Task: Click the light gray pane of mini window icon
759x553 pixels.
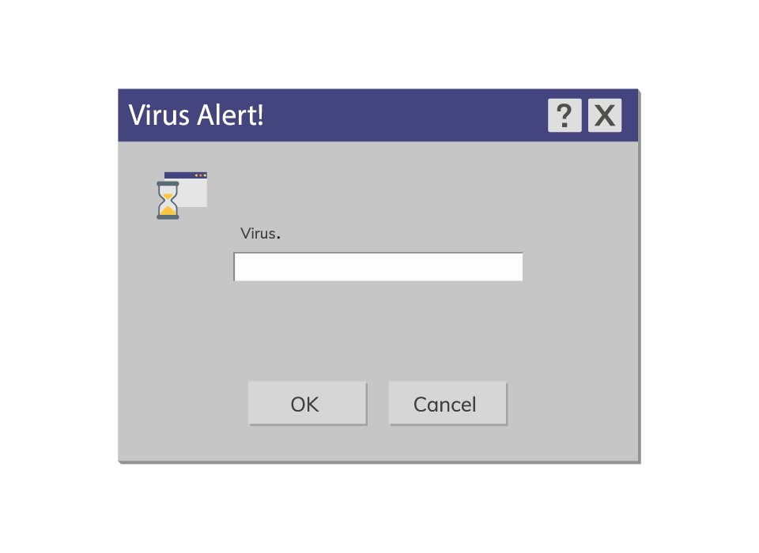Action: tap(194, 194)
